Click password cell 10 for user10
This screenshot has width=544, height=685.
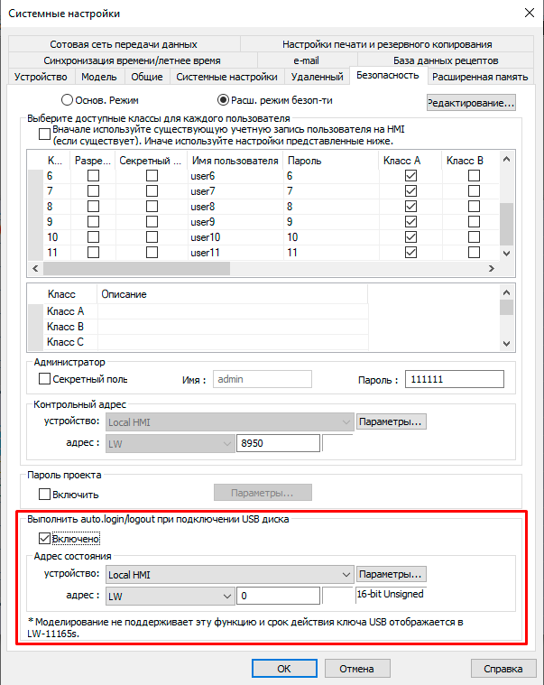coord(331,236)
